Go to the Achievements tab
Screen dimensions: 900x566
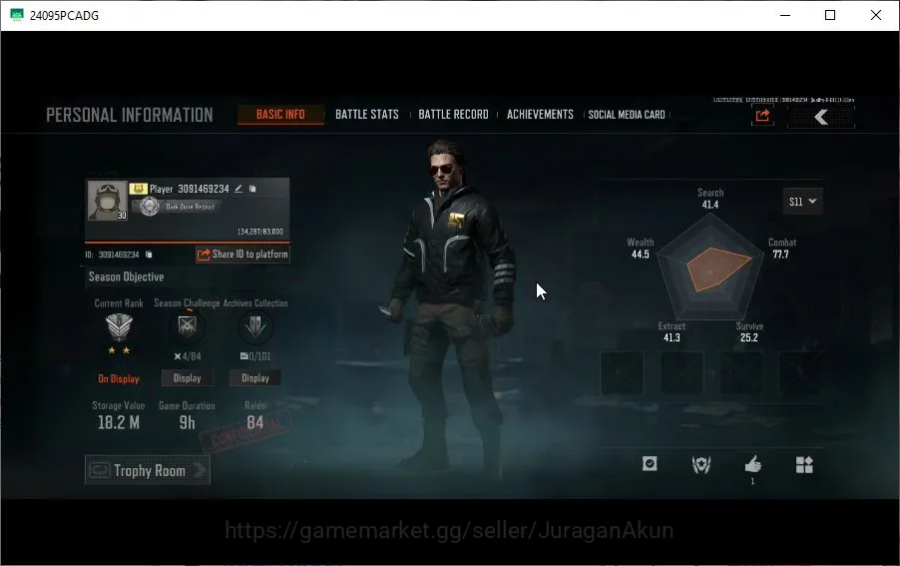pyautogui.click(x=540, y=114)
